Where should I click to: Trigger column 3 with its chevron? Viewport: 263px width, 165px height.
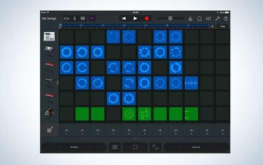click(98, 131)
